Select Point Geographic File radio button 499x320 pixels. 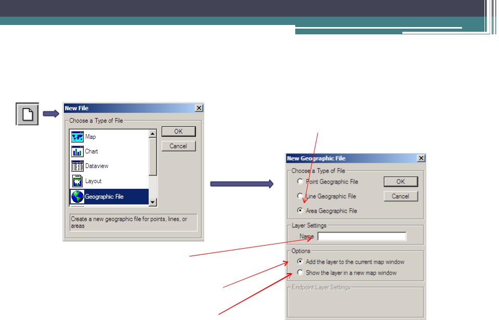coord(300,182)
